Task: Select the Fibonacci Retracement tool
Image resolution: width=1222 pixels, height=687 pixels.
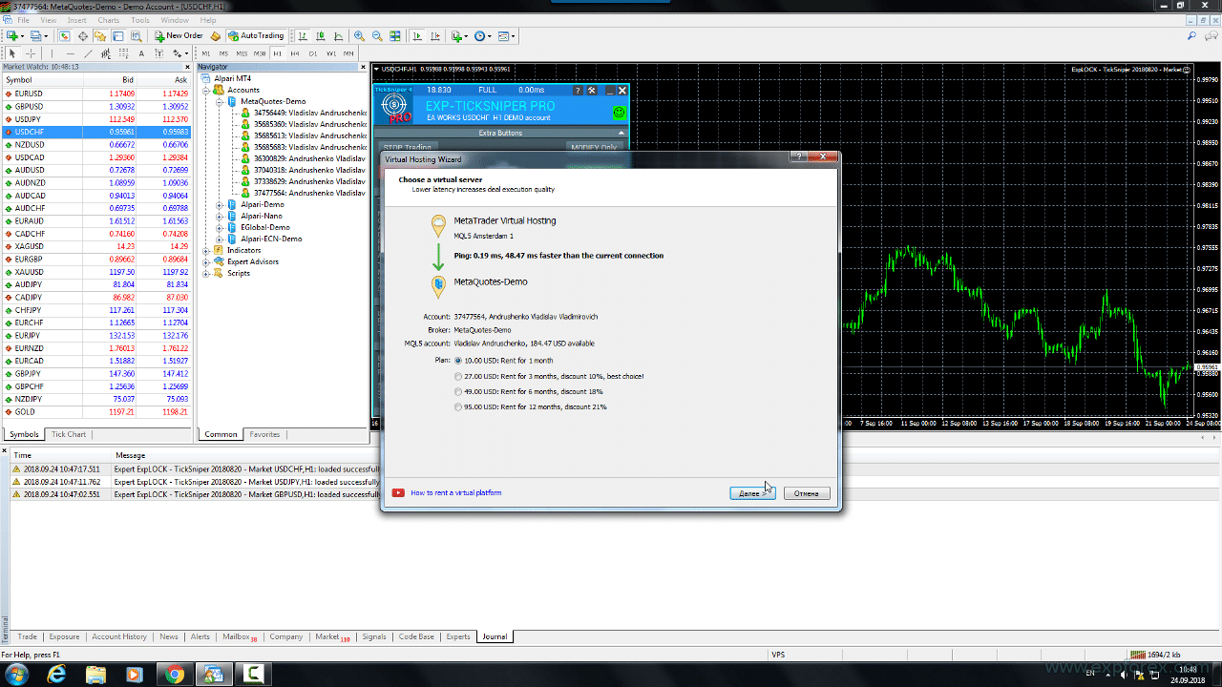Action: (x=124, y=53)
